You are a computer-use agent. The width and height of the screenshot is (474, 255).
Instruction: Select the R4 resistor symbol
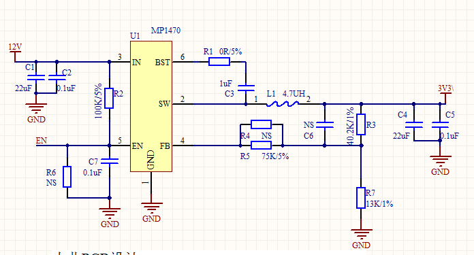[262, 124]
